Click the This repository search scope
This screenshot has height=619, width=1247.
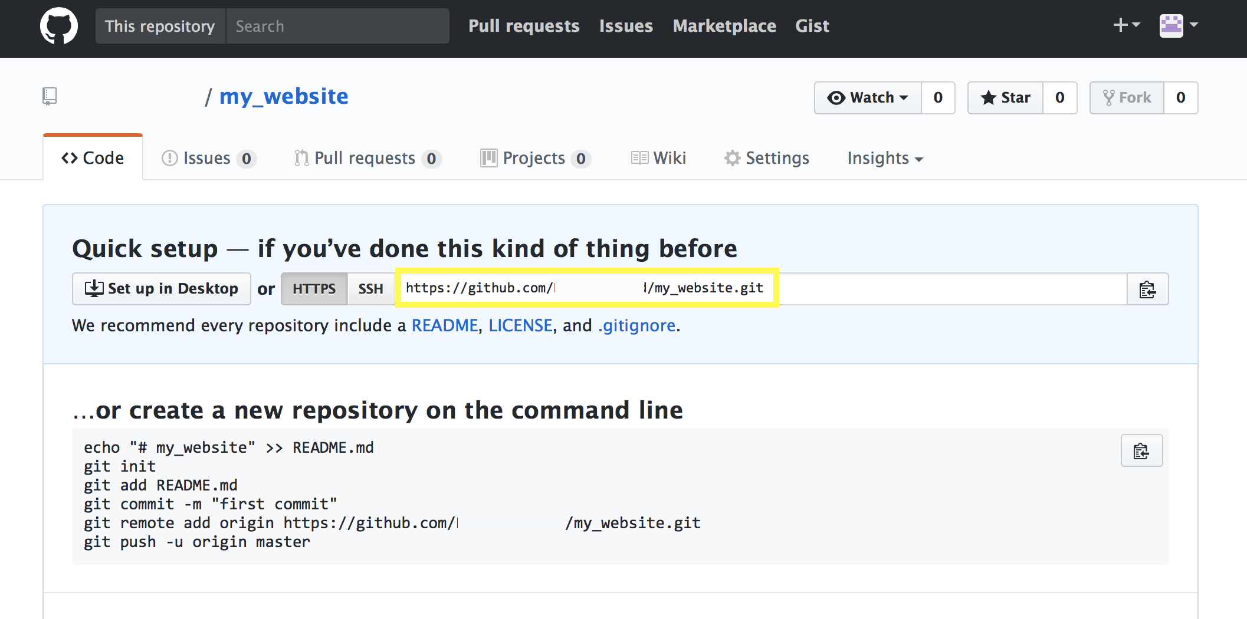coord(160,26)
